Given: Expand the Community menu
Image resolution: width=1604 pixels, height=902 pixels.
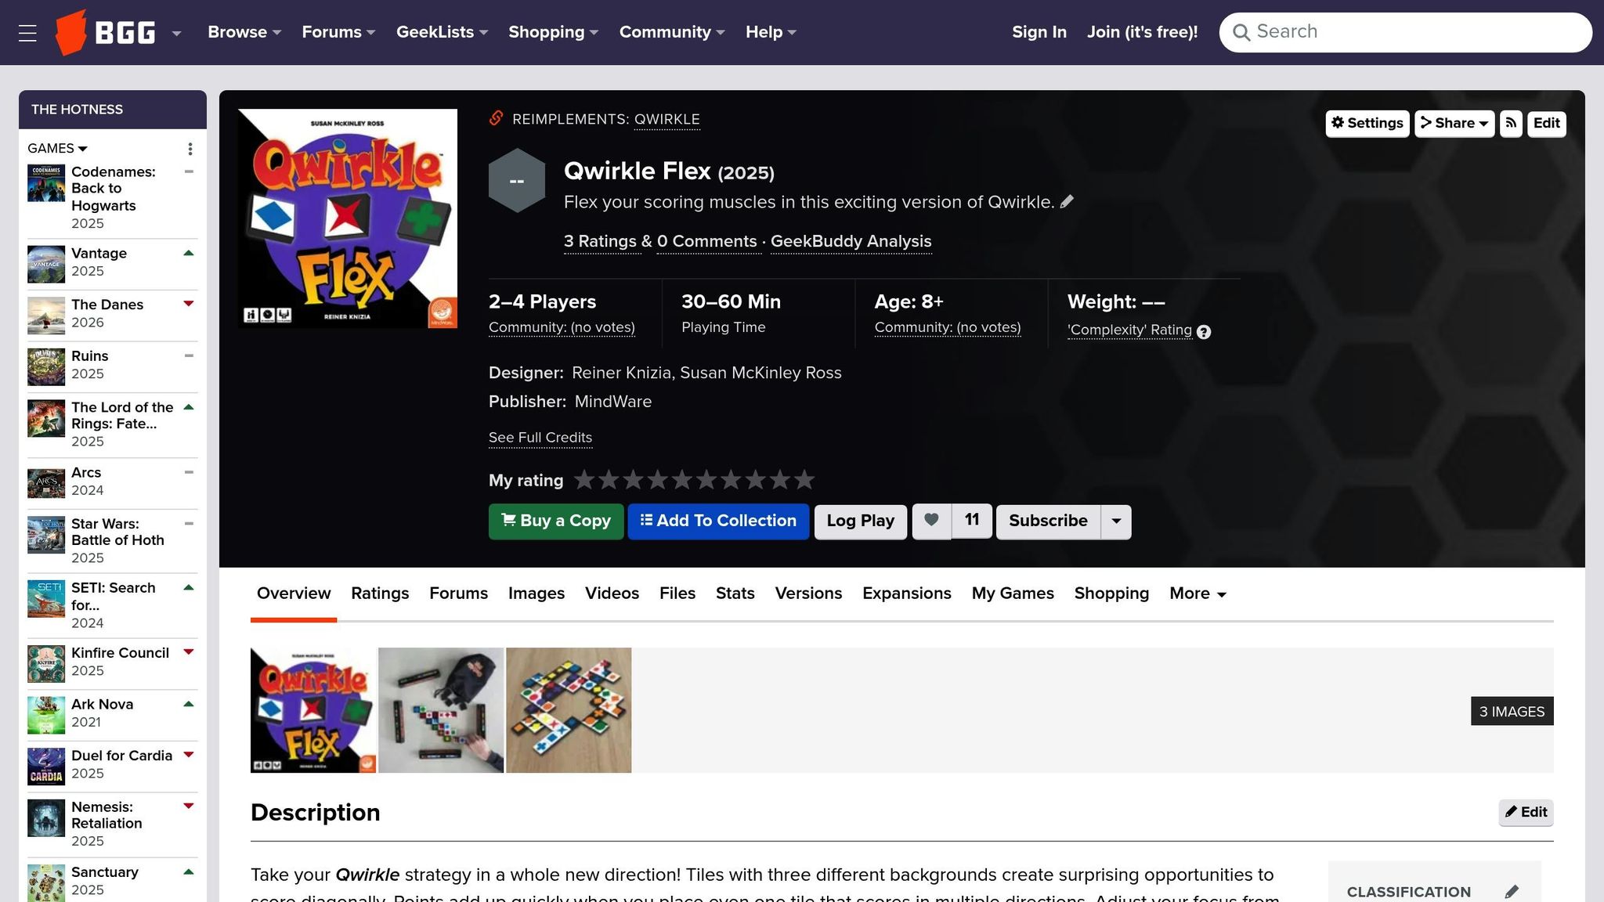Looking at the screenshot, I should (672, 32).
